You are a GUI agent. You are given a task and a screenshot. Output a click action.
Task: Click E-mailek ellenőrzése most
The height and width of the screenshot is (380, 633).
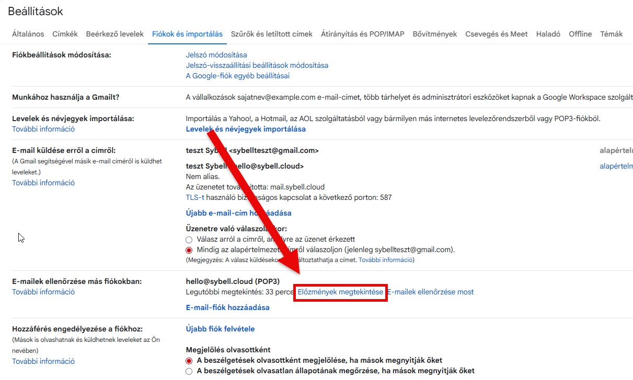coord(431,292)
